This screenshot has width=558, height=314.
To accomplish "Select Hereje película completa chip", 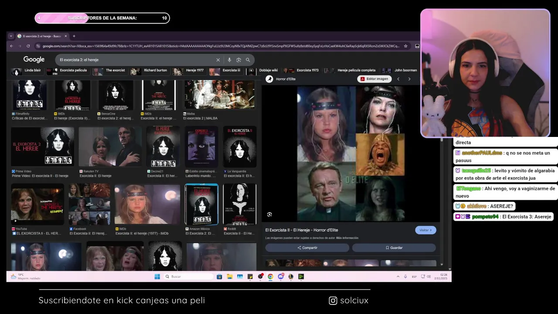I will (351, 71).
